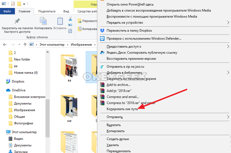
Task: Expand the 'Передать на устройство' submenu arrow
Action: point(228,23)
